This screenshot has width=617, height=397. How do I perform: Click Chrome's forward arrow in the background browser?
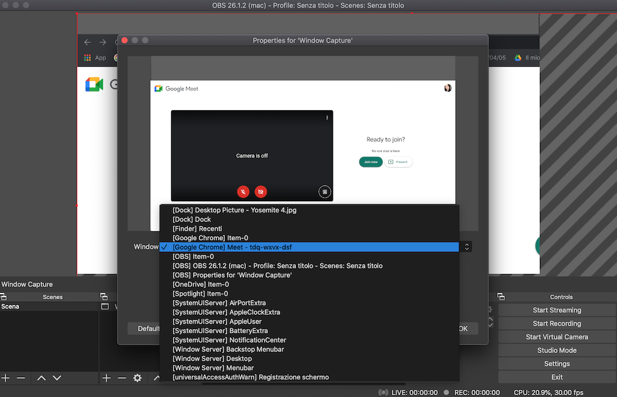coord(102,42)
